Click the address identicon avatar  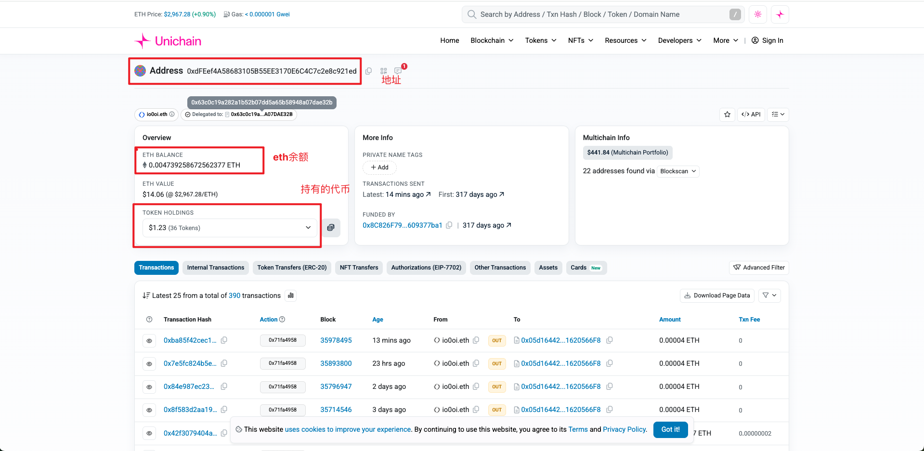(140, 71)
